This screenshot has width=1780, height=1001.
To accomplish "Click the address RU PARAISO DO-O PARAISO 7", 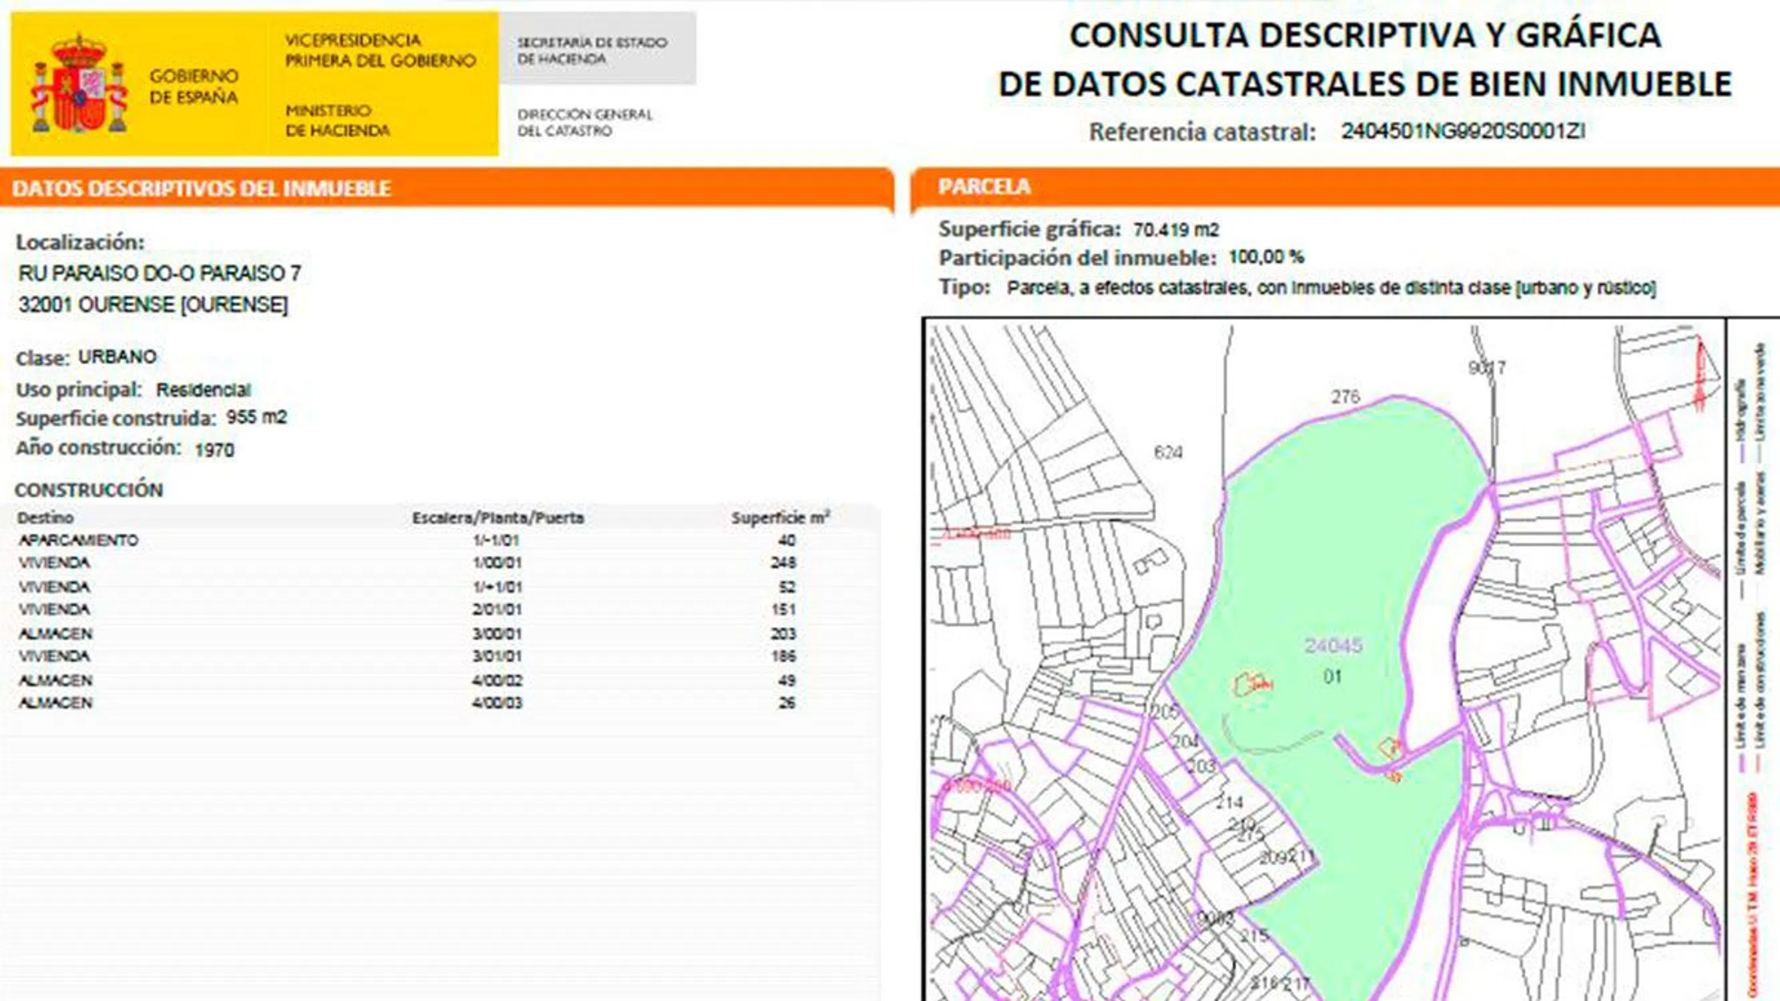I will 160,274.
